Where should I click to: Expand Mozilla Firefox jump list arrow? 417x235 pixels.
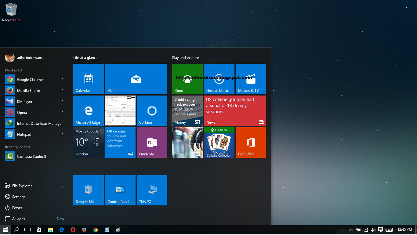click(63, 90)
